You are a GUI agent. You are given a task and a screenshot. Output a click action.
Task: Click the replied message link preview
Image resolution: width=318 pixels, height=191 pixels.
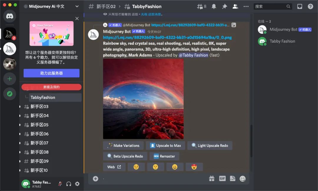(190, 25)
